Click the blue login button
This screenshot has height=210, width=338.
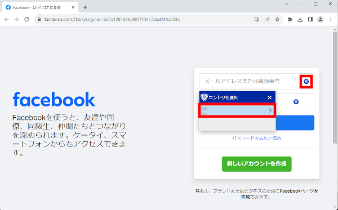tap(295, 123)
